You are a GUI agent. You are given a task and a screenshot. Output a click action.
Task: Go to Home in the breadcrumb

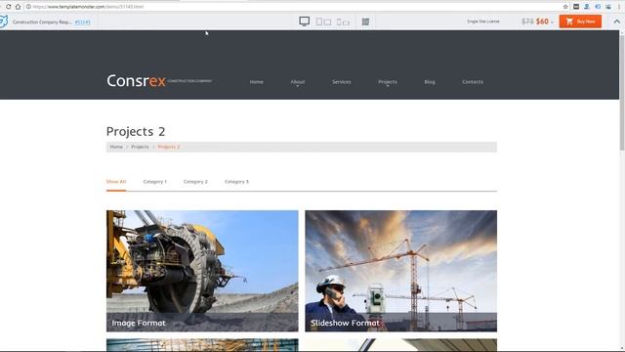[116, 147]
